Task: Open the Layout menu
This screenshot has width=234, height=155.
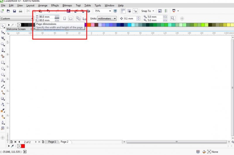Action: point(30,6)
